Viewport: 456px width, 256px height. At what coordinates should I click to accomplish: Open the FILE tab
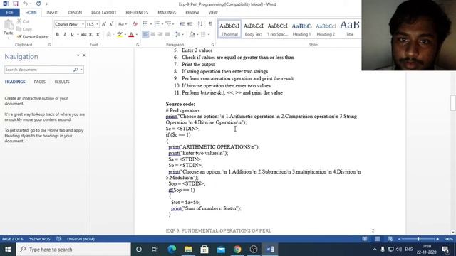[x=10, y=13]
